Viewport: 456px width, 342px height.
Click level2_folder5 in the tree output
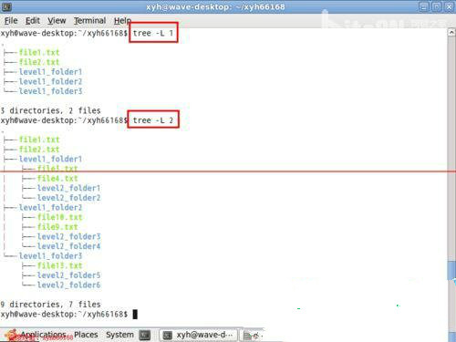tap(68, 275)
